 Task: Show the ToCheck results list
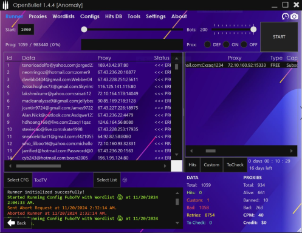click(x=235, y=165)
